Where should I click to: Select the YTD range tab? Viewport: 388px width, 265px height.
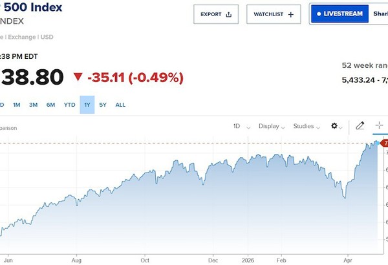(69, 105)
